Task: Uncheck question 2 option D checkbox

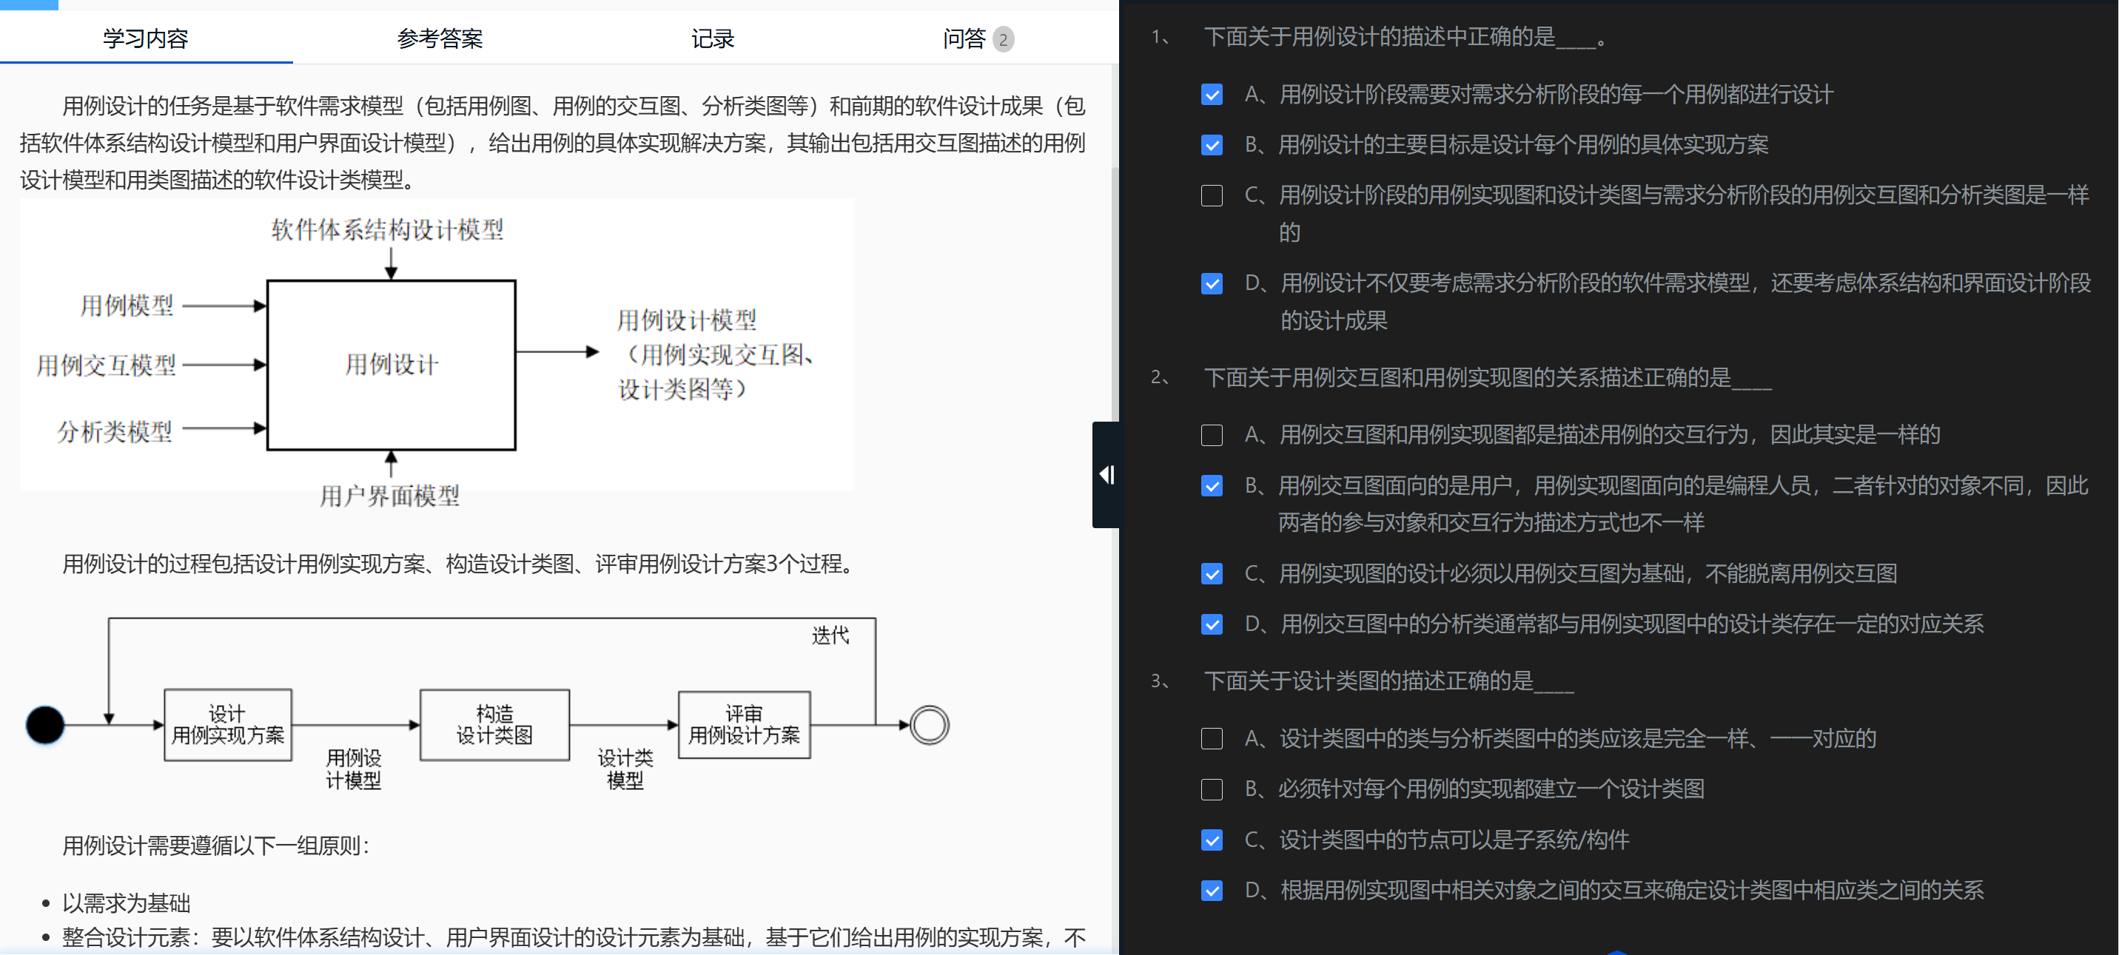Action: (x=1211, y=624)
